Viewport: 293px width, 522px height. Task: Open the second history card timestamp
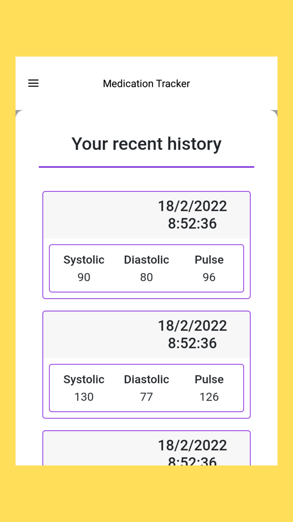[x=192, y=334]
